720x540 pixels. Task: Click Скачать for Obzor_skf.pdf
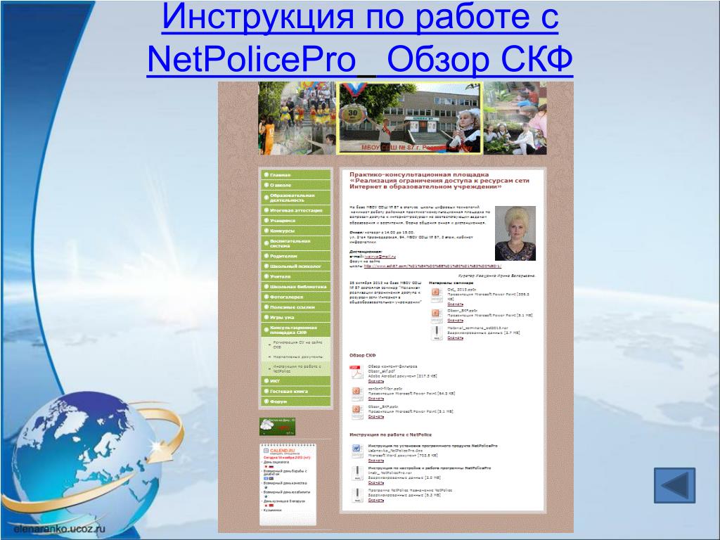pyautogui.click(x=375, y=381)
